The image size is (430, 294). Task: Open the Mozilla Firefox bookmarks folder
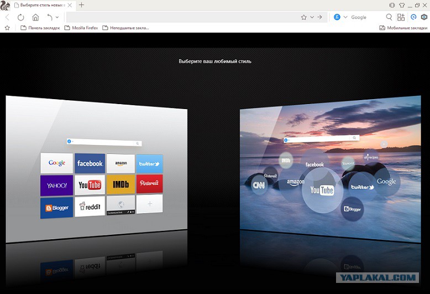click(81, 28)
